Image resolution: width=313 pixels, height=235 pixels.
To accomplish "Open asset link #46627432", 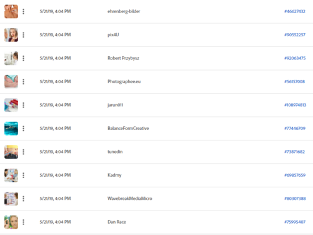I will pos(295,11).
